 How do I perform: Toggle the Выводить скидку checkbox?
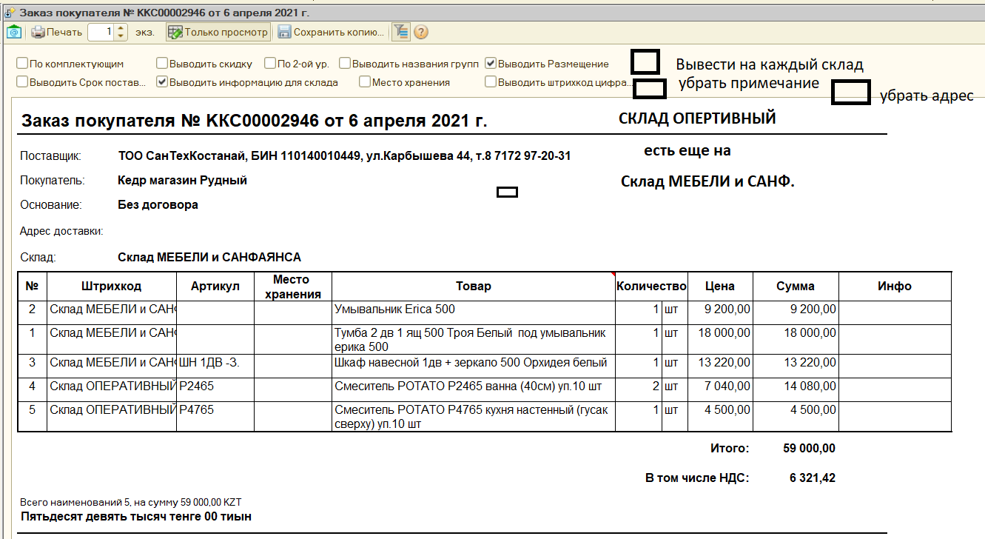[162, 64]
